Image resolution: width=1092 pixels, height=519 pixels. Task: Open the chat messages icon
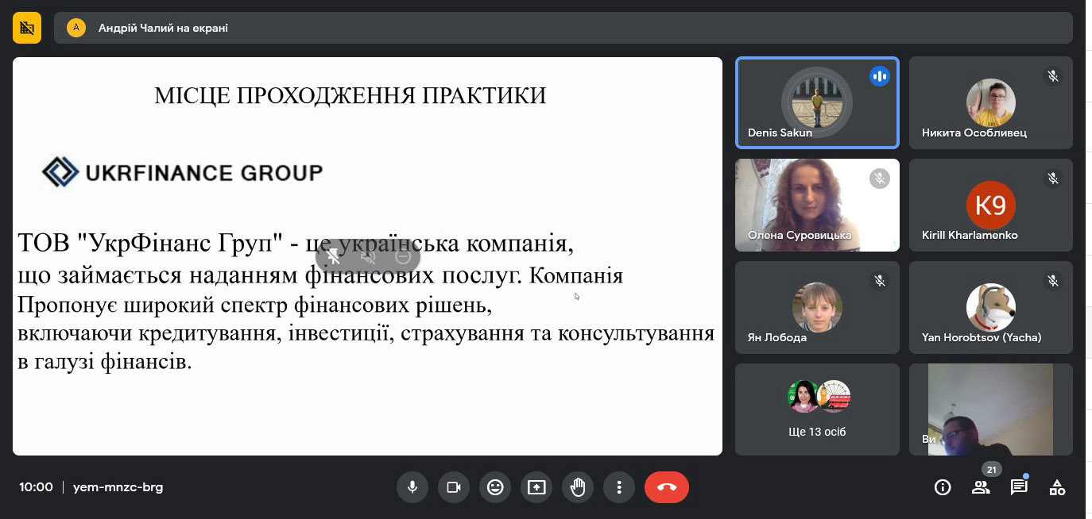(1019, 487)
